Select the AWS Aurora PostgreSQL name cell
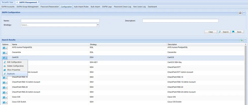 point(22,47)
